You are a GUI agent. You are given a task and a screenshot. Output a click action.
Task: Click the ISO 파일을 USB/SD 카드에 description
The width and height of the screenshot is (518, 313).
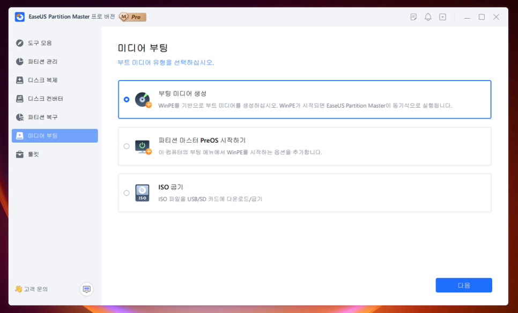tap(210, 199)
